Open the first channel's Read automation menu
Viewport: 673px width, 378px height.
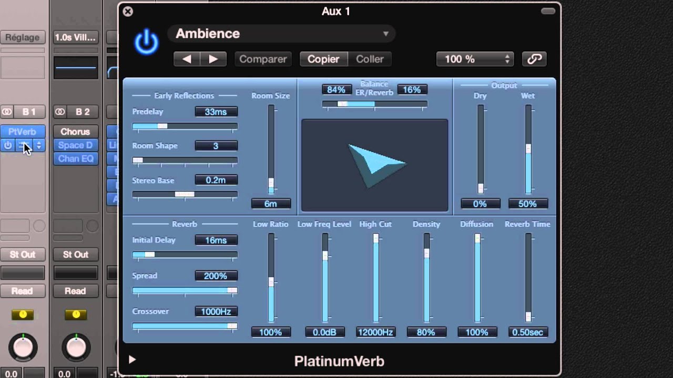(x=23, y=291)
